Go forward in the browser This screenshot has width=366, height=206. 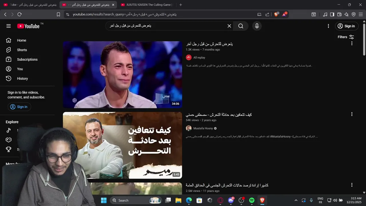[x=12, y=14]
